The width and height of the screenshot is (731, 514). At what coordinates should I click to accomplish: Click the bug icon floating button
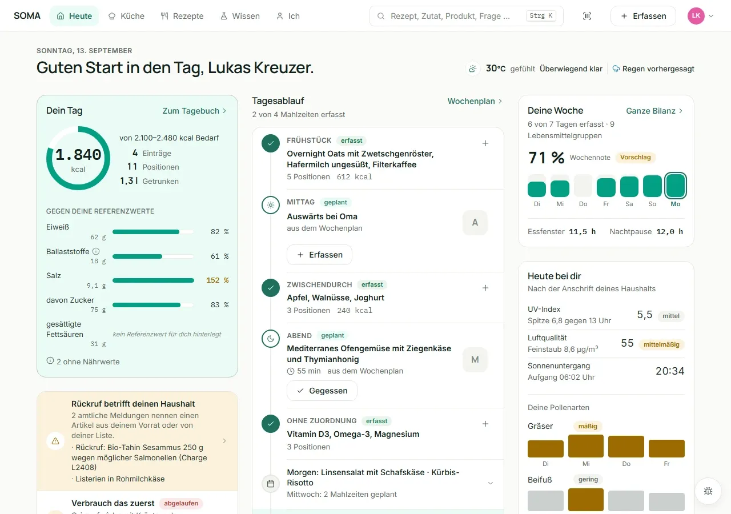708,491
